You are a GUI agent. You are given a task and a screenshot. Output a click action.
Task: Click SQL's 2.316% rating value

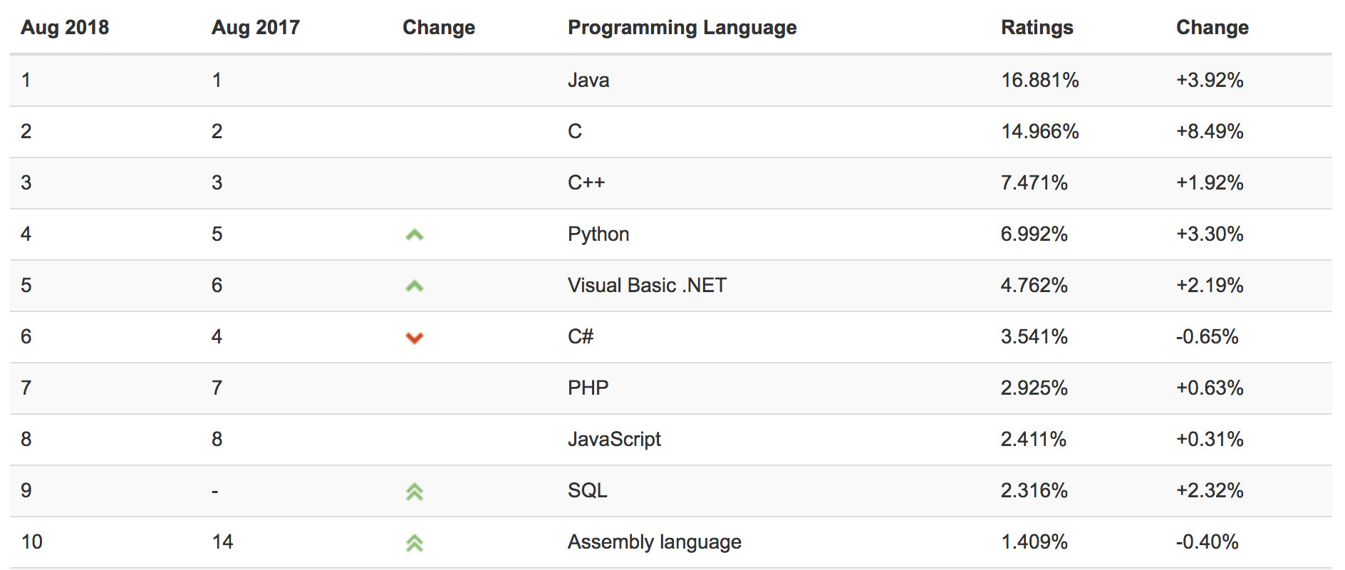tap(1034, 490)
